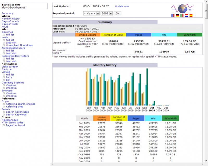Open Referring search engines link
Screen dimensions: 208x166
[x=21, y=104]
